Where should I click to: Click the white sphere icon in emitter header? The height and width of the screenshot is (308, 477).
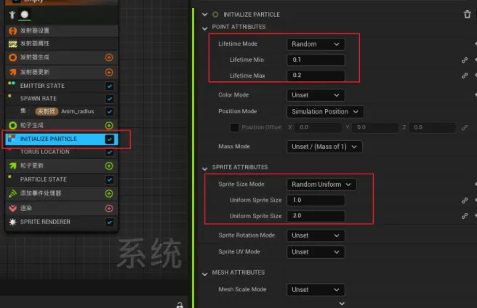pyautogui.click(x=25, y=15)
